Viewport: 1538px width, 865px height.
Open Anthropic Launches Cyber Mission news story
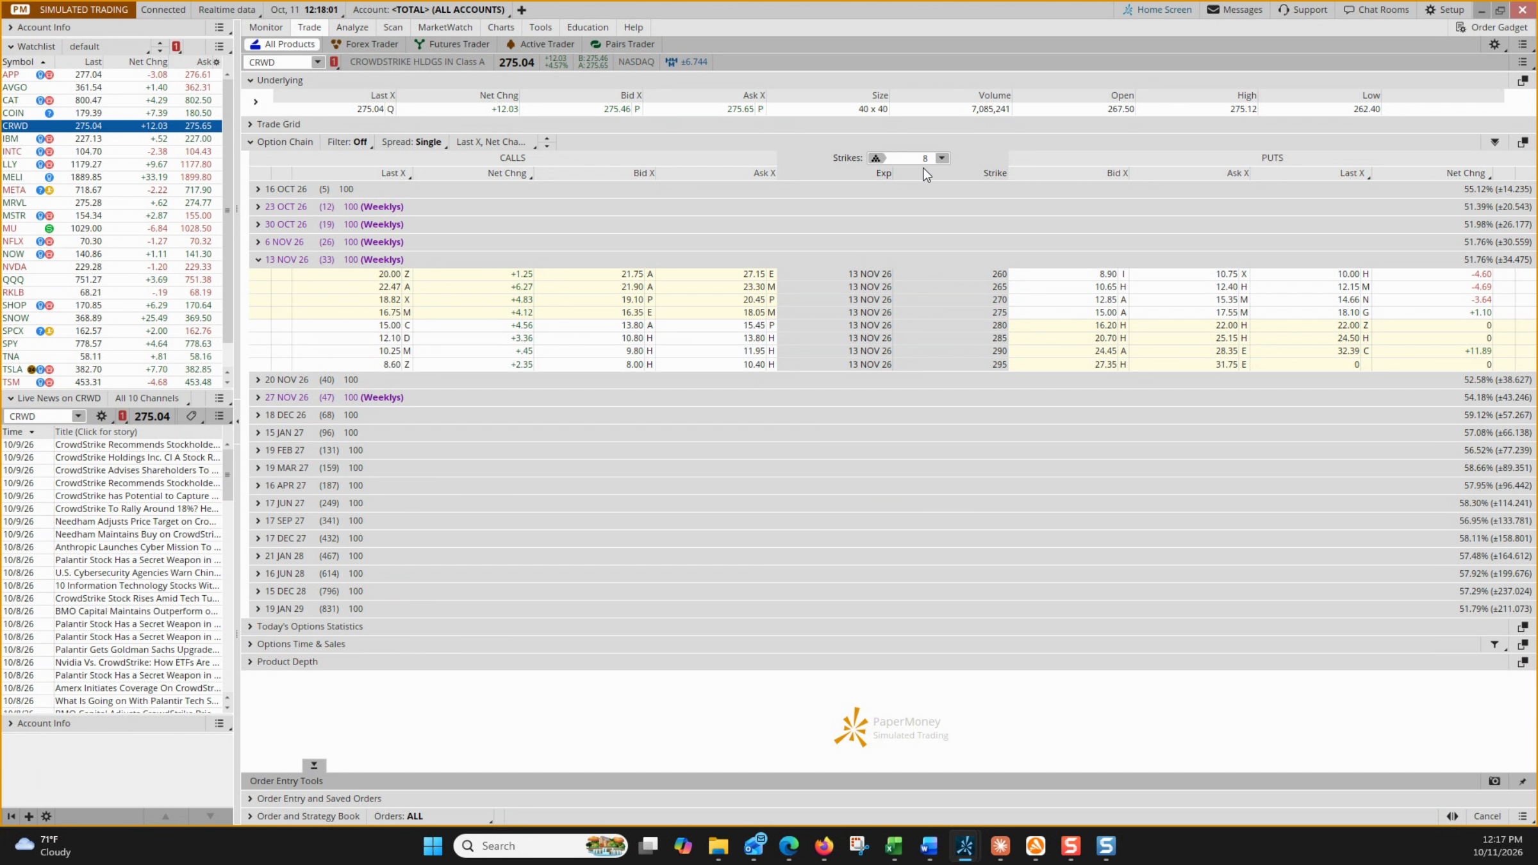tap(137, 547)
